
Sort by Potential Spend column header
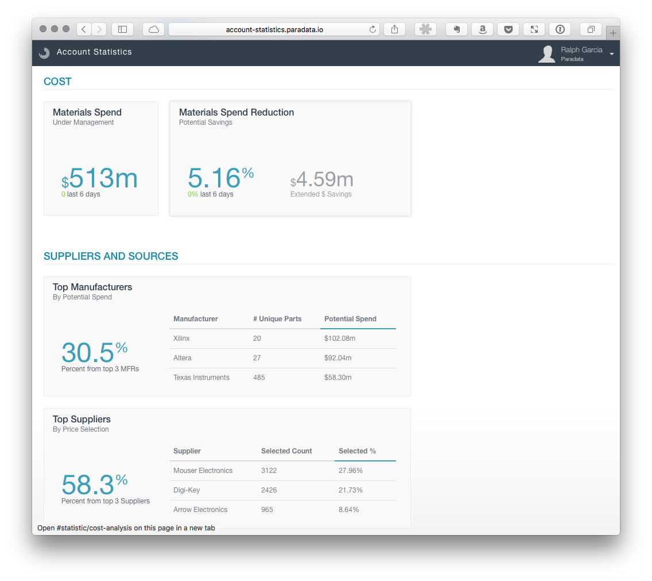coord(350,319)
